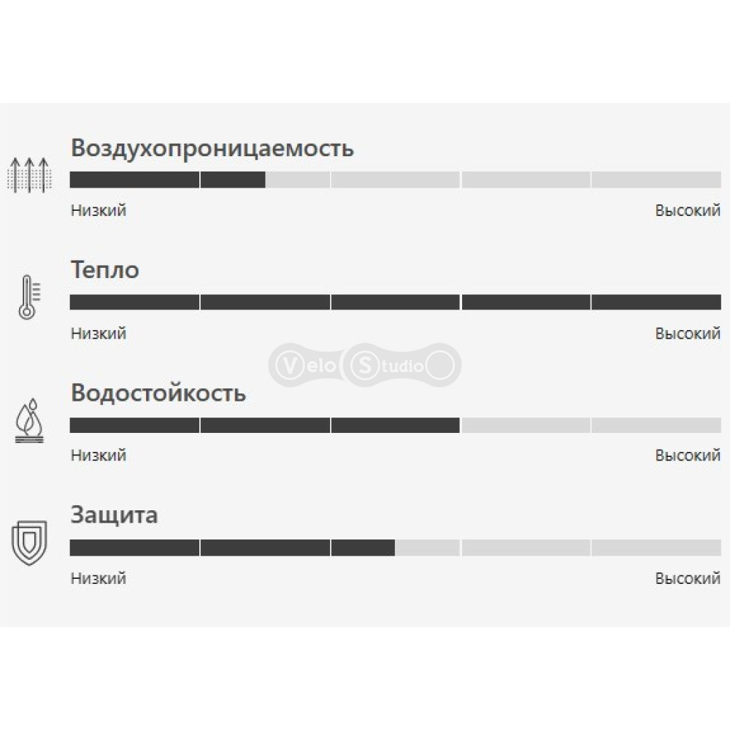Click the Тепло heading
This screenshot has height=730, width=730.
[x=104, y=270]
